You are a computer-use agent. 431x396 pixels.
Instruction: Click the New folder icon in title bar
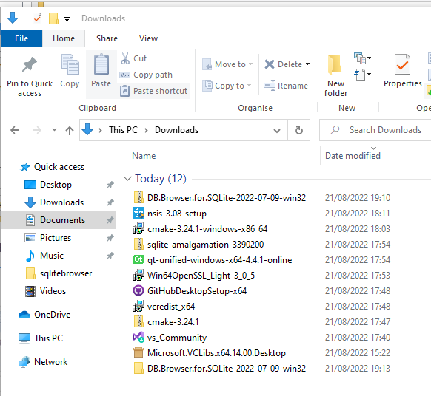pyautogui.click(x=53, y=18)
